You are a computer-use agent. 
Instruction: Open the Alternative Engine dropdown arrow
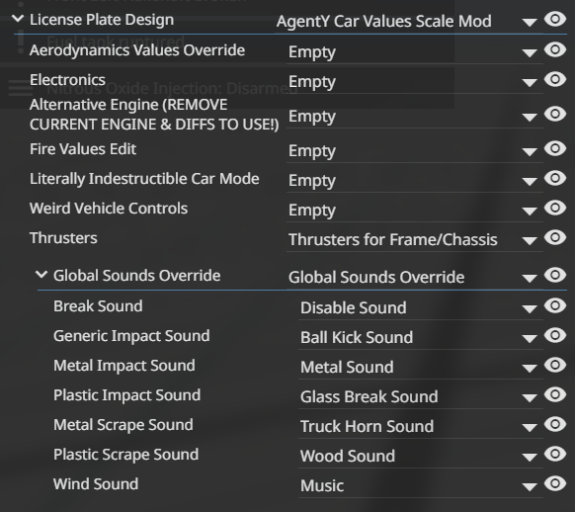tap(530, 118)
